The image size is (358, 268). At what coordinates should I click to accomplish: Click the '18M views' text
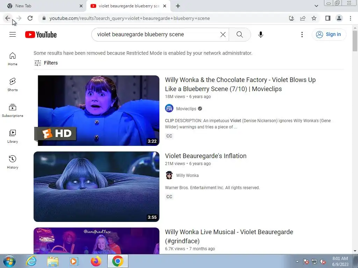[x=175, y=97]
